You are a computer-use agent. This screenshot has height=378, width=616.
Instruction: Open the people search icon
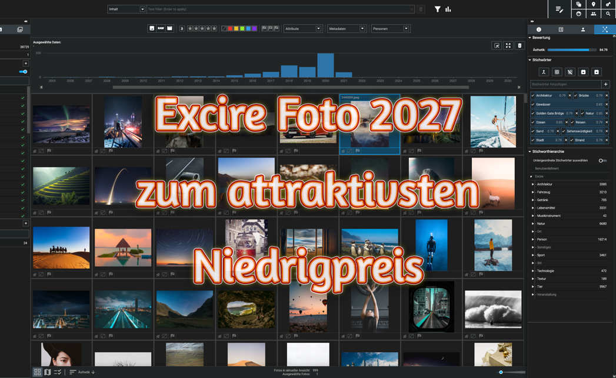(593, 14)
